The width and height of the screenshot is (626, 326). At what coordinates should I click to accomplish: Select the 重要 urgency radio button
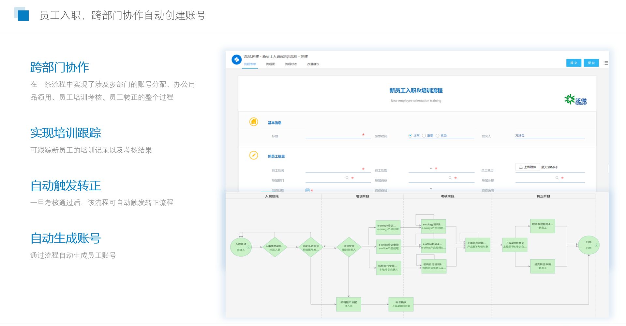point(424,136)
